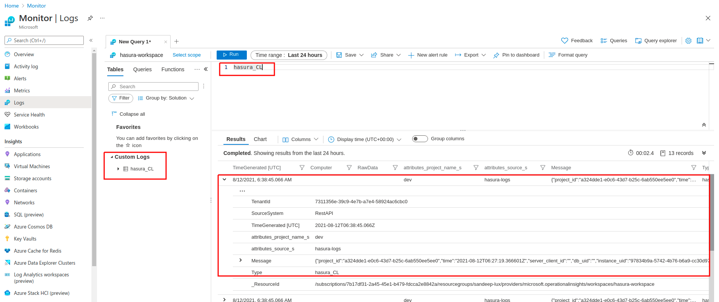719x302 pixels.
Task: Open Query explorer
Action: click(656, 41)
